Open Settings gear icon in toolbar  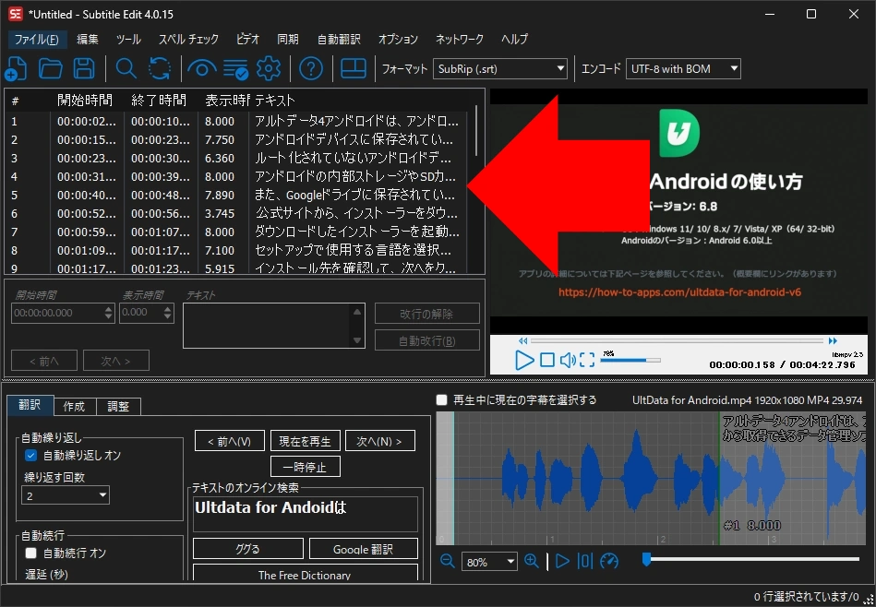(x=269, y=69)
